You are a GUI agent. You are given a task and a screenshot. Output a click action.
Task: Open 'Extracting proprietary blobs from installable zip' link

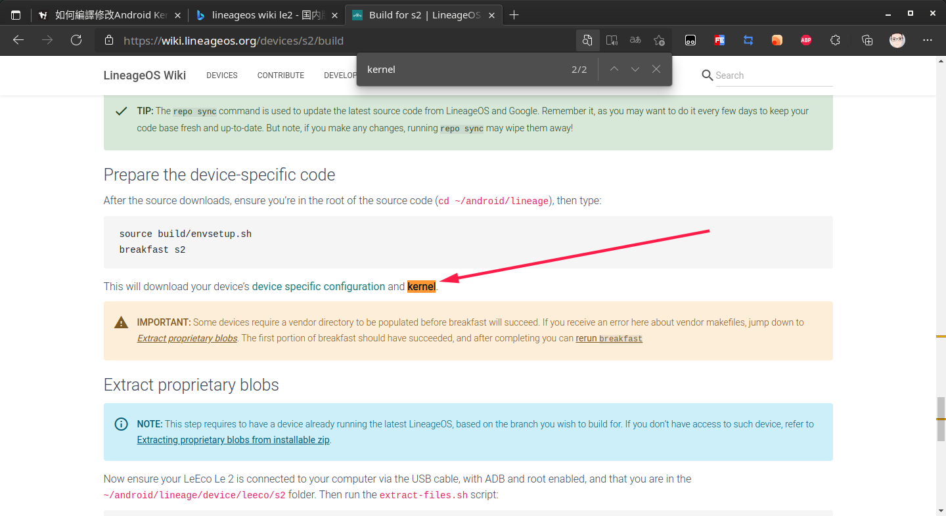tap(233, 441)
